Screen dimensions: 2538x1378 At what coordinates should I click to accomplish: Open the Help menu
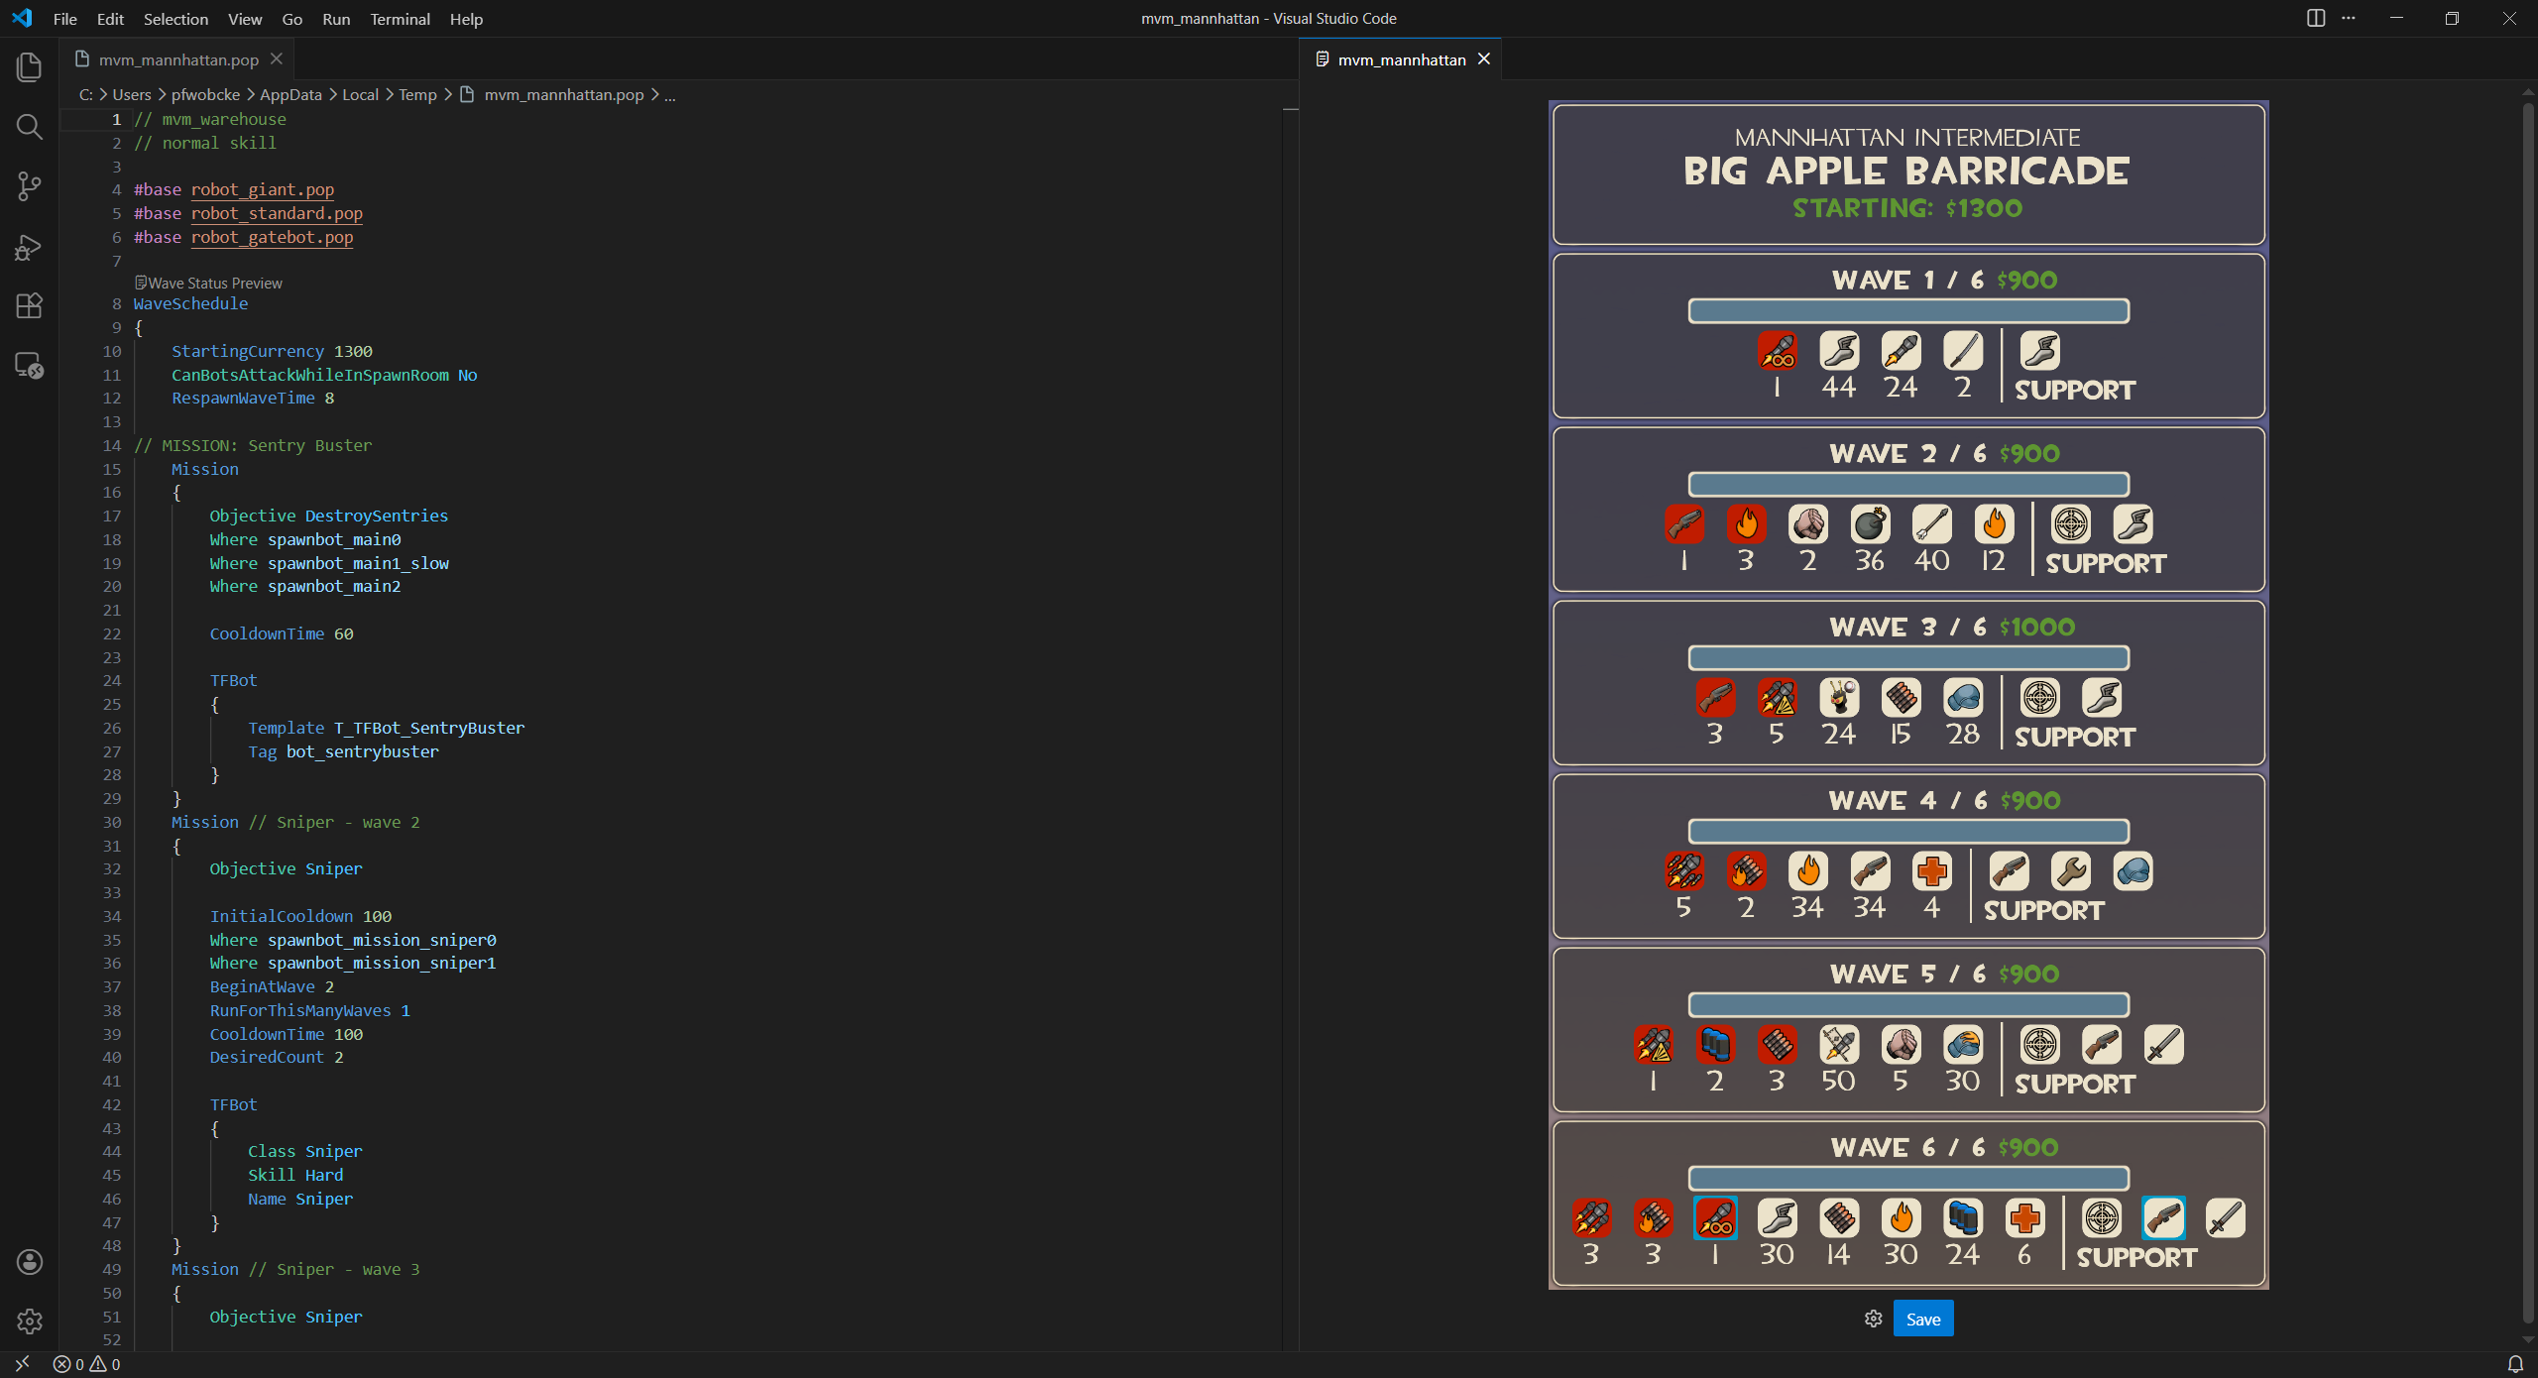coord(466,19)
